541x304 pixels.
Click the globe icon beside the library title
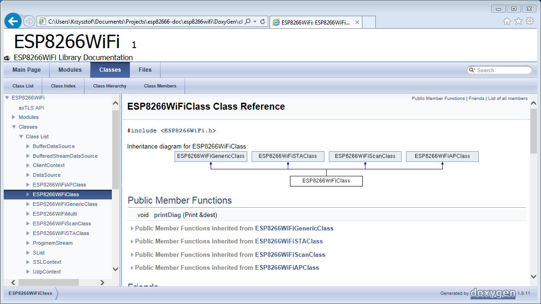pyautogui.click(x=7, y=58)
